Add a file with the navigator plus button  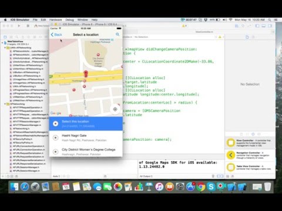[x=3, y=176]
